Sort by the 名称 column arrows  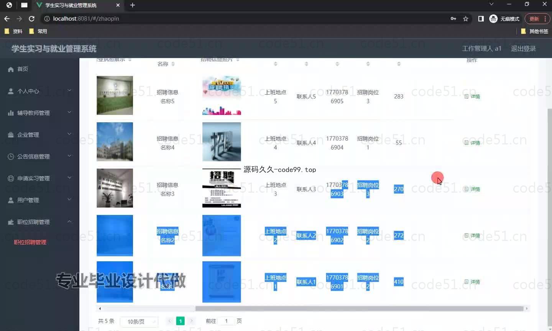coord(173,64)
